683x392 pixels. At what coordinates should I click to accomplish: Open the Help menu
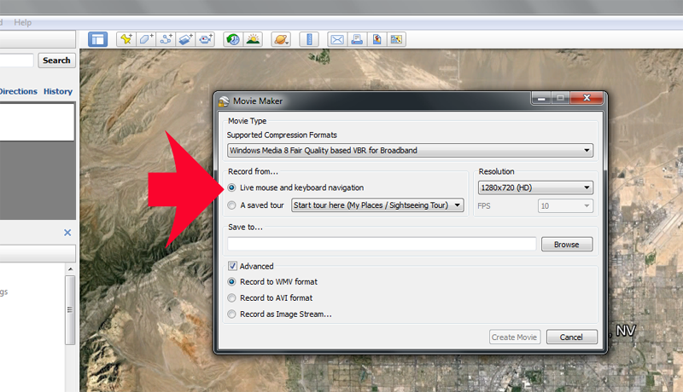point(23,23)
